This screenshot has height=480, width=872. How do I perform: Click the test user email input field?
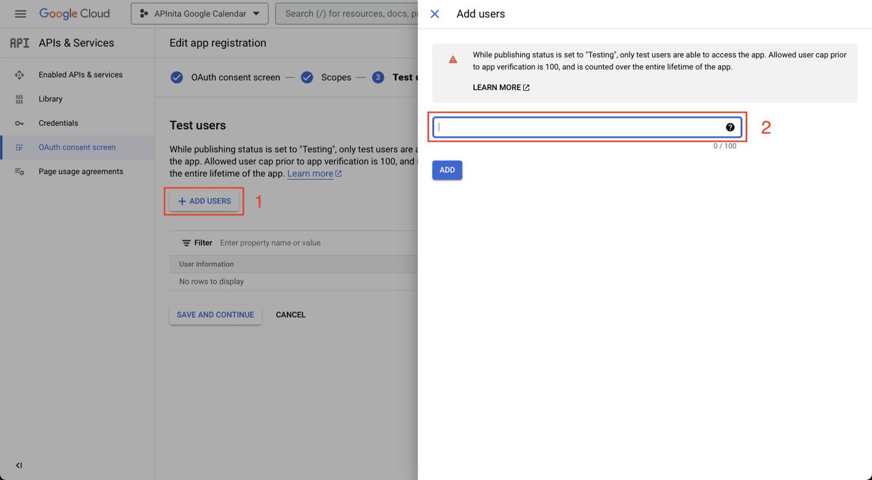(583, 127)
